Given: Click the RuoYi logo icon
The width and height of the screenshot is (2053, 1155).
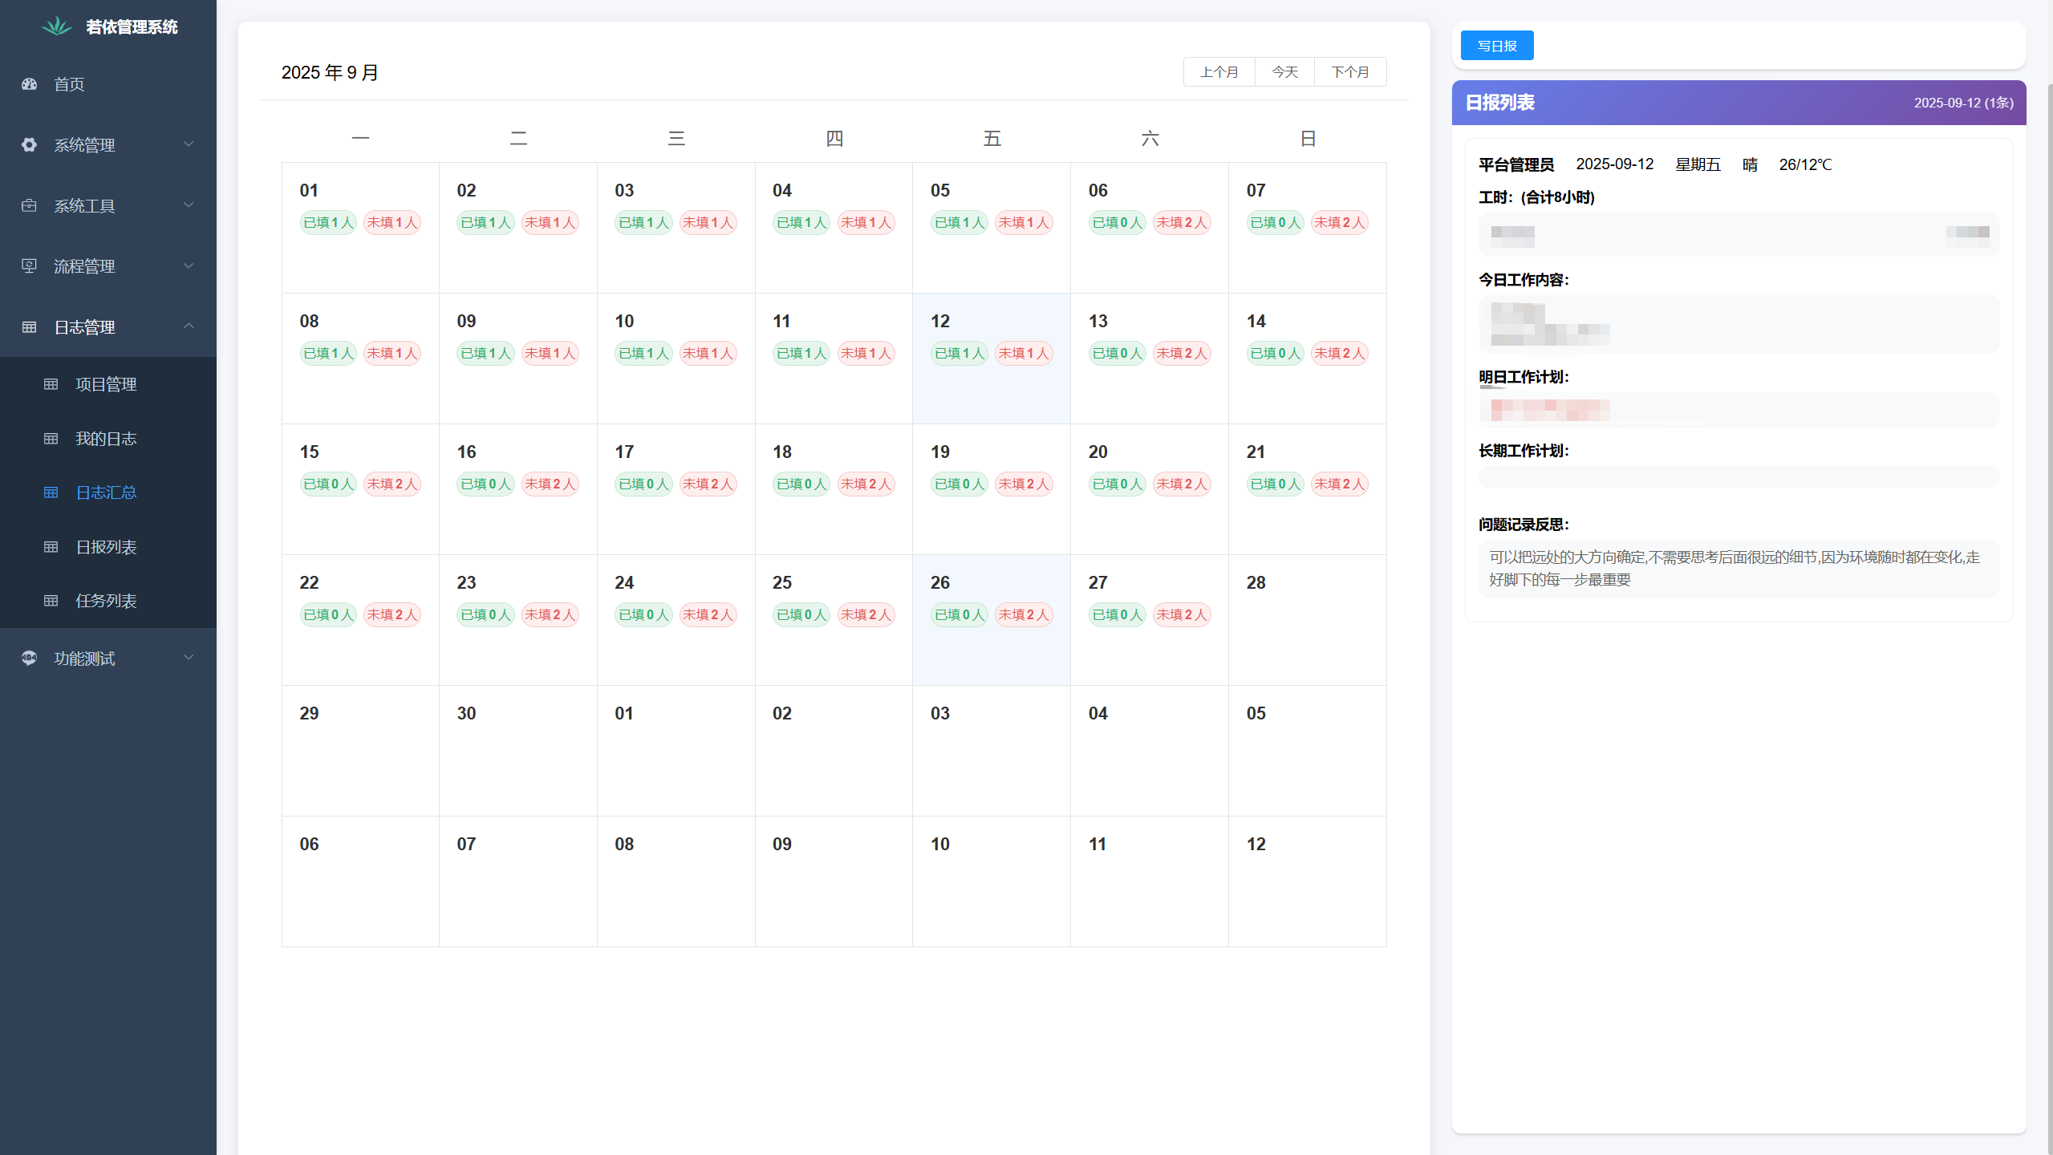Looking at the screenshot, I should (x=56, y=26).
